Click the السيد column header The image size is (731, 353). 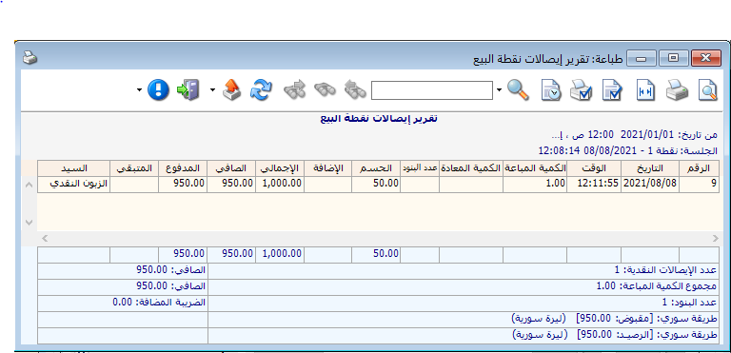tap(73, 168)
